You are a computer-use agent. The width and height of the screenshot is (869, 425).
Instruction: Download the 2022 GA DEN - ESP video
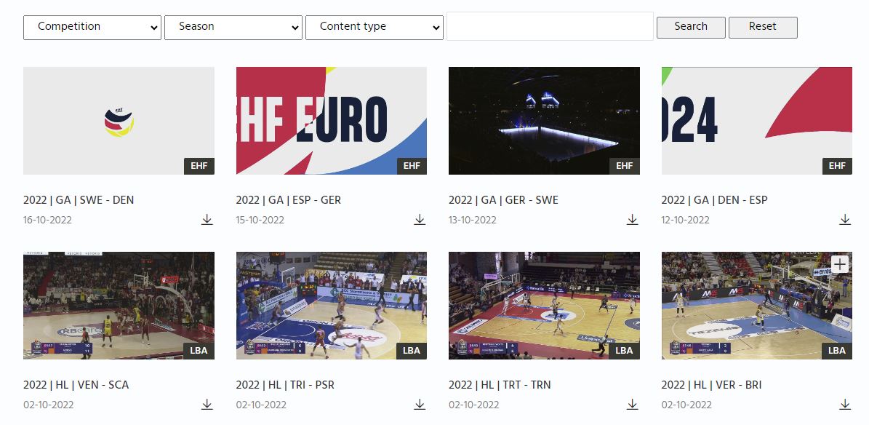click(x=844, y=219)
